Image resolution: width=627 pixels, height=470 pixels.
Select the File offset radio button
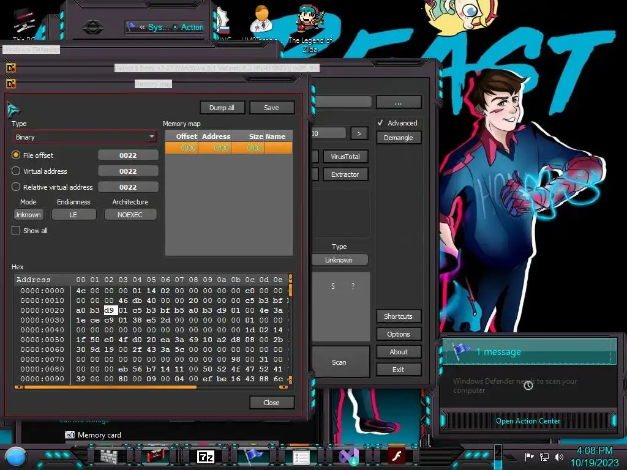pos(15,155)
